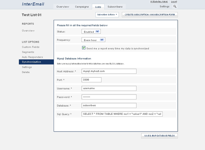Open the Status dropdown
Image resolution: width=205 pixels, height=150 pixels.
coord(91,31)
